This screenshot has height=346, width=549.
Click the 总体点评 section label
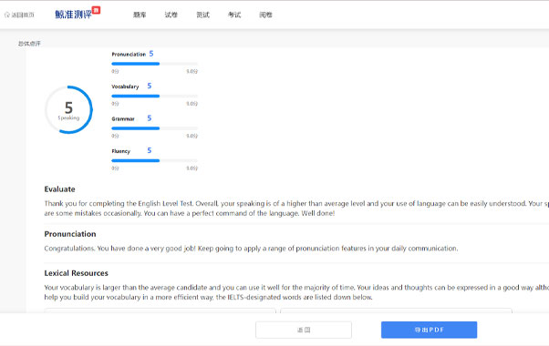(29, 44)
